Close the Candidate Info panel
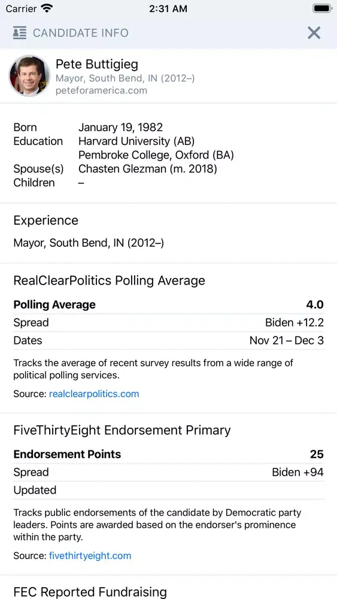This screenshot has height=599, width=337. click(314, 33)
